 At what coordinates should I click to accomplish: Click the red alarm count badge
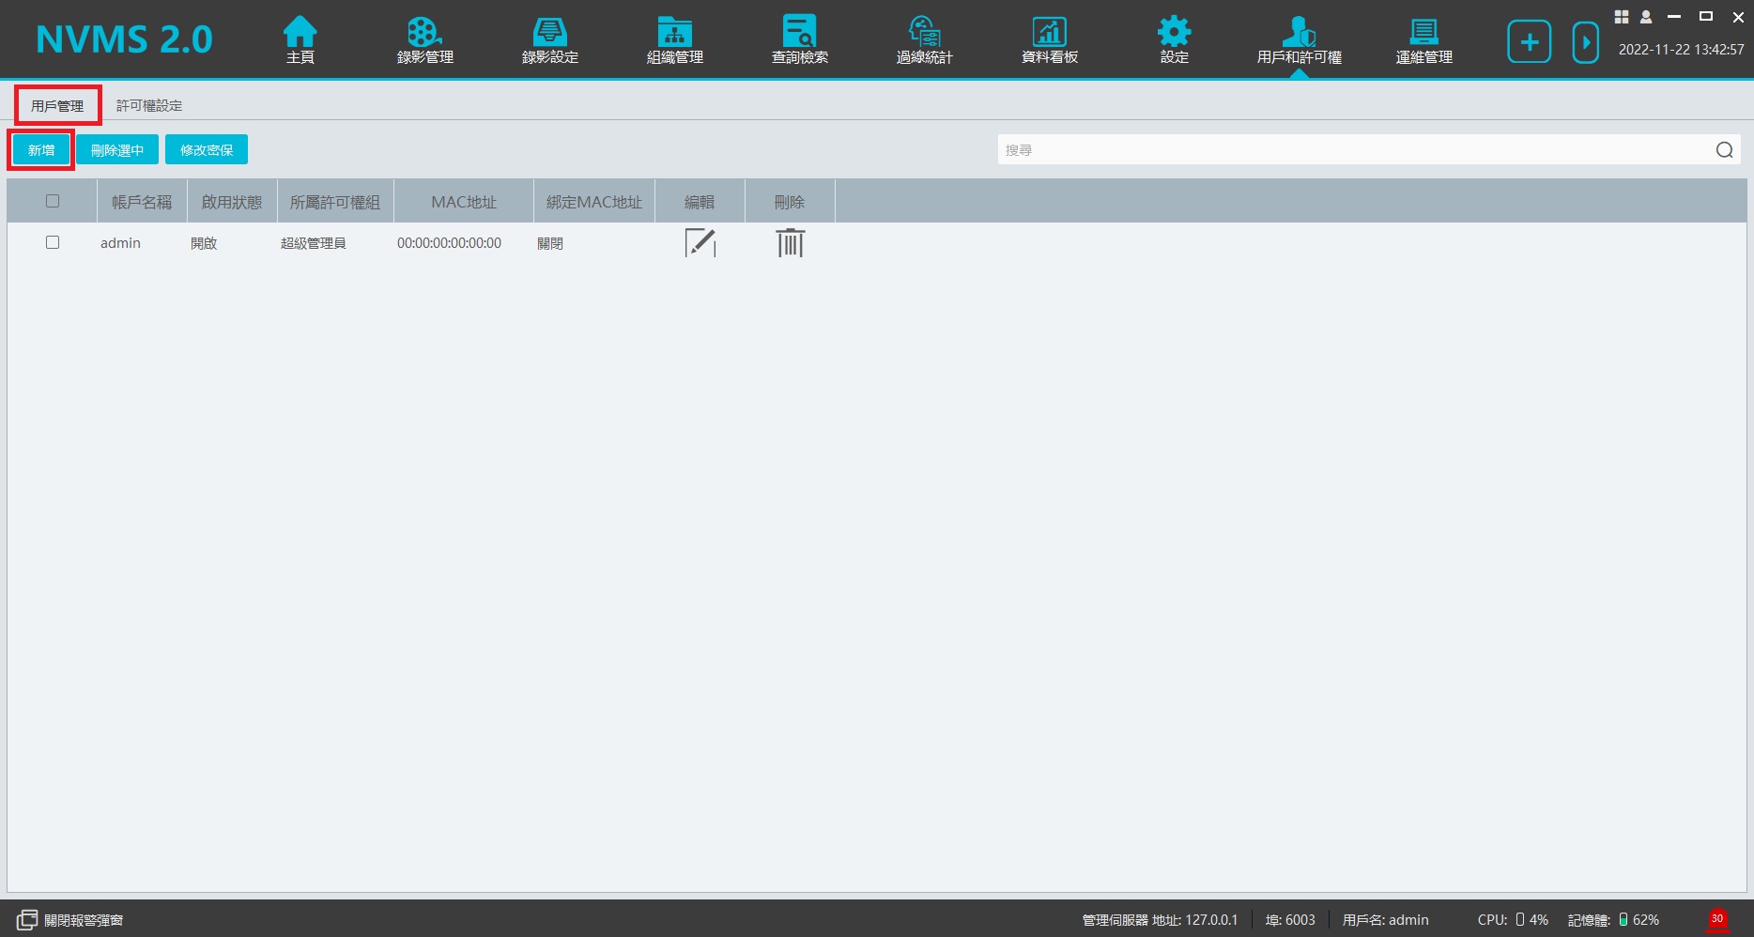coord(1717,918)
